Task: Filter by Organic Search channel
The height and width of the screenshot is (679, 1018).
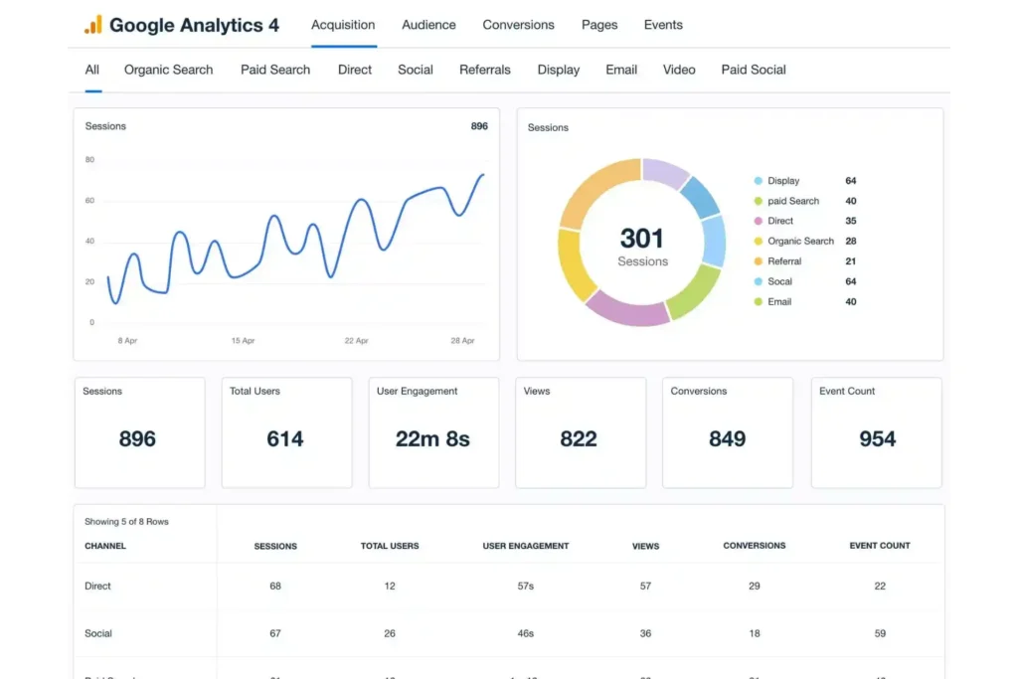Action: (168, 70)
